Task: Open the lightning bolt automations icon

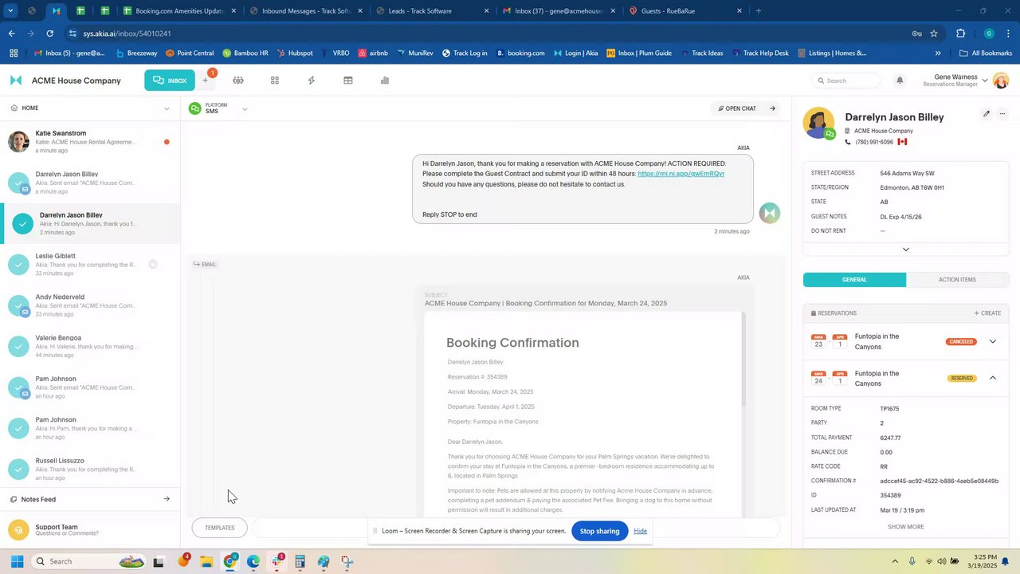Action: 312,81
